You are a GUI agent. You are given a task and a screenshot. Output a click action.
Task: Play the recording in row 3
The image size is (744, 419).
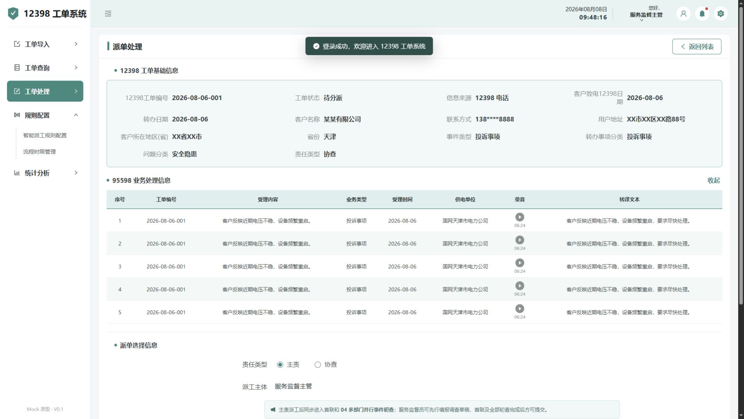click(520, 263)
